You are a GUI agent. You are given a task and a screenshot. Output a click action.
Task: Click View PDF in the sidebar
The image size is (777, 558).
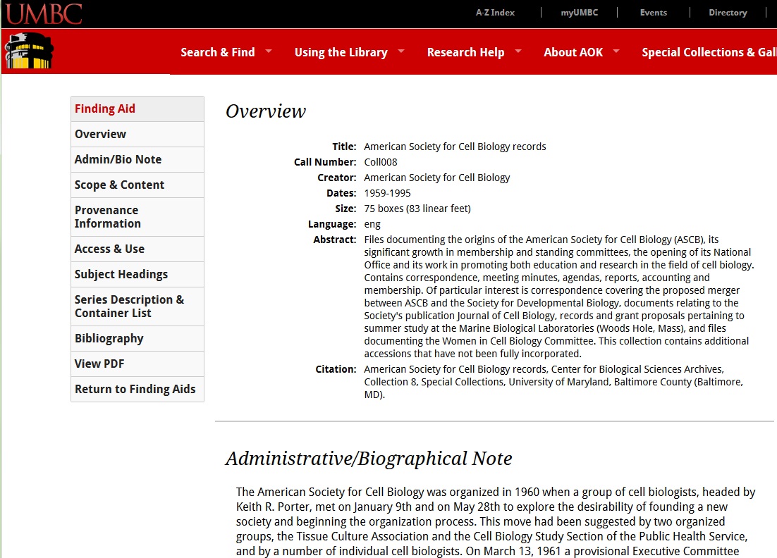point(137,364)
